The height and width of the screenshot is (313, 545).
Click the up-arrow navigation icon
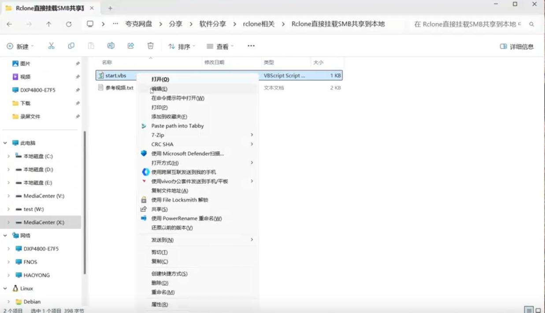(x=49, y=24)
